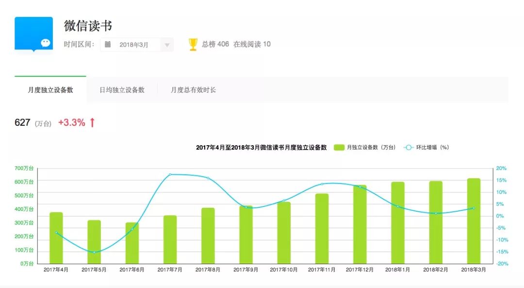This screenshot has height=288, width=524.
Task: Click the line data point at 2017年8月
Action: coord(208,178)
